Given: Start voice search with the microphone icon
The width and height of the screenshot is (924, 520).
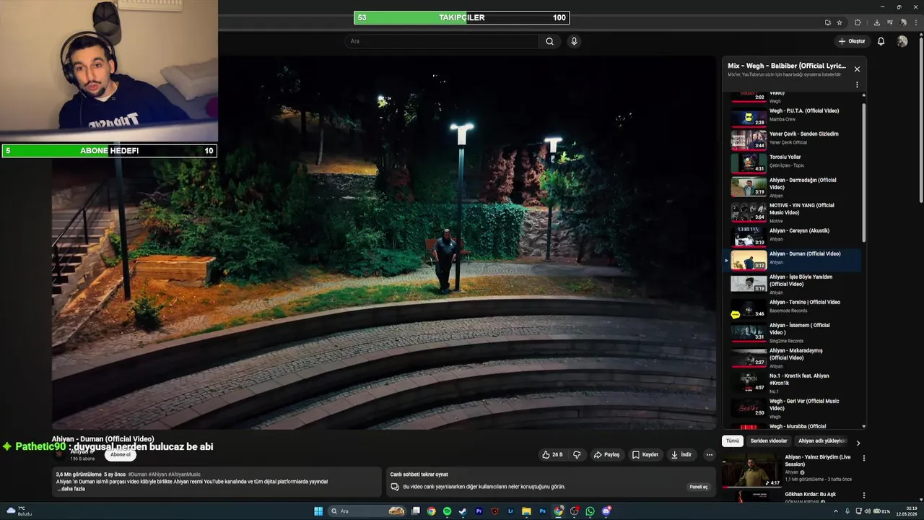Looking at the screenshot, I should (x=574, y=41).
